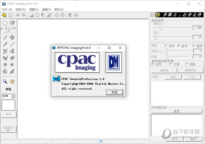Click the undo curved arrow toolbar icon

pos(24,15)
